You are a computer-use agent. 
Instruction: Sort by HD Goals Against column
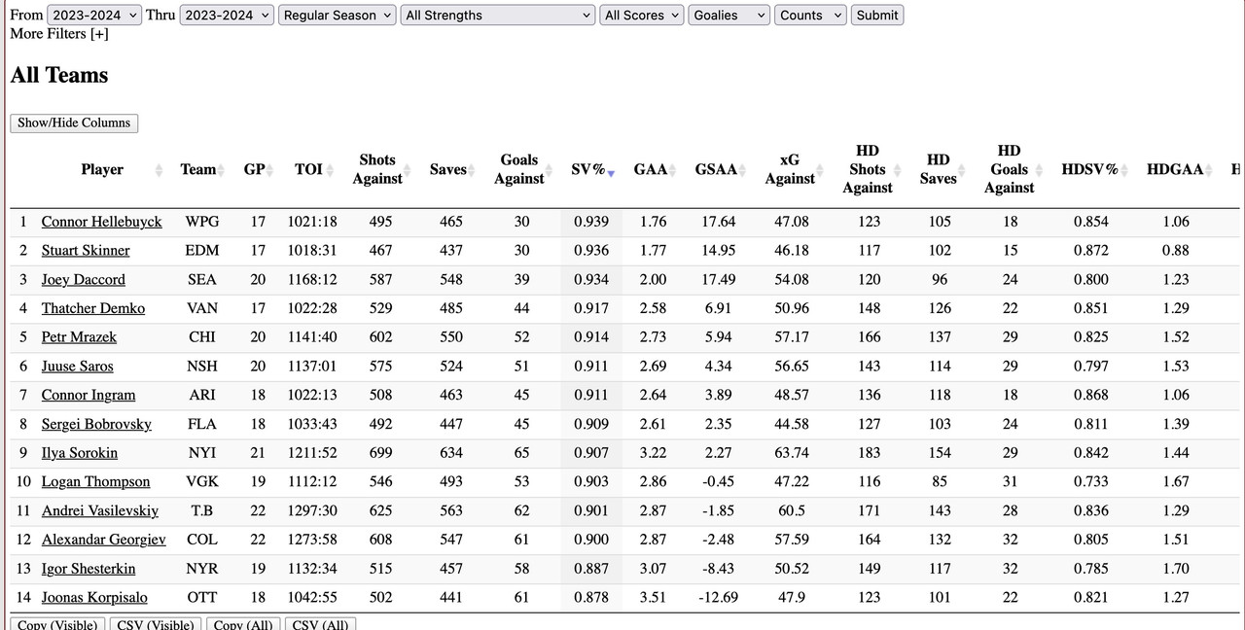point(1010,169)
